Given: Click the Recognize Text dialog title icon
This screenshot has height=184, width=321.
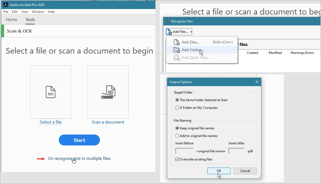Looking at the screenshot, I should click(168, 21).
